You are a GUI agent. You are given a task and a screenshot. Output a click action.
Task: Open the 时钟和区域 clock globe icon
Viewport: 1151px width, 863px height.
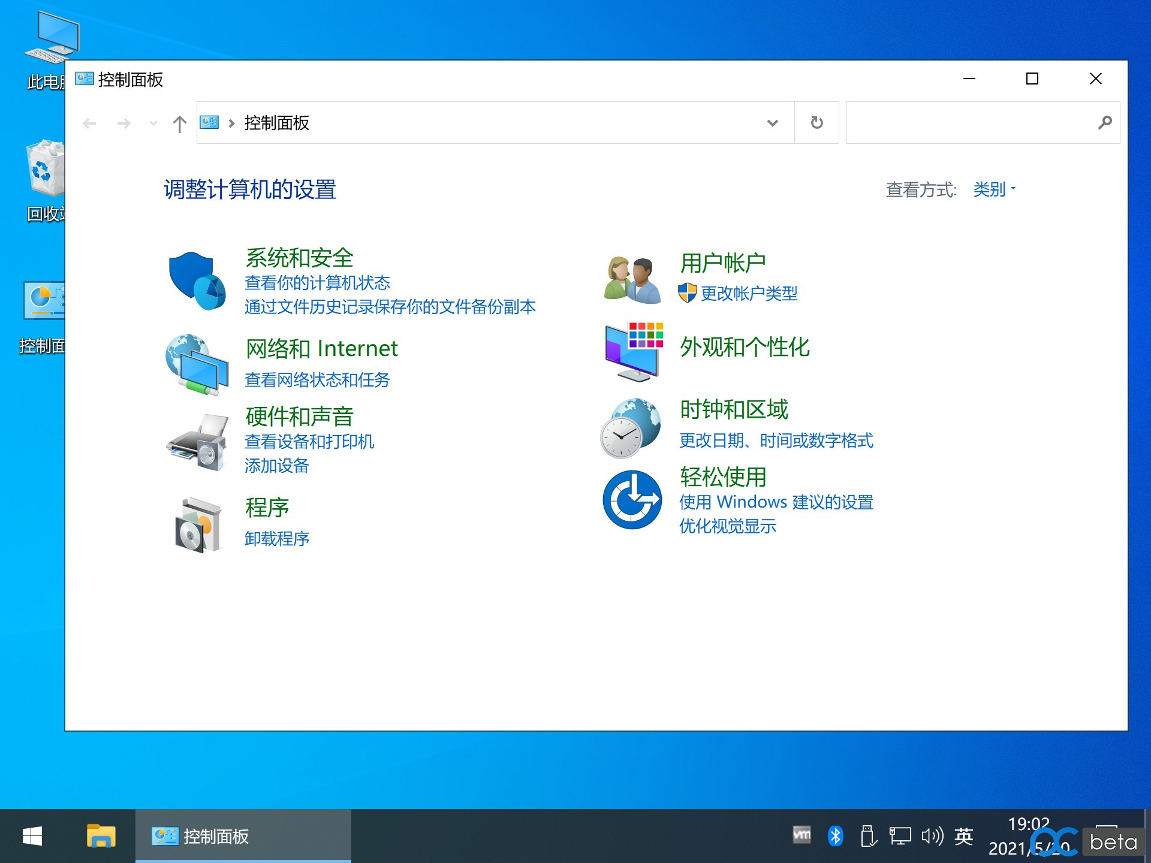tap(631, 428)
